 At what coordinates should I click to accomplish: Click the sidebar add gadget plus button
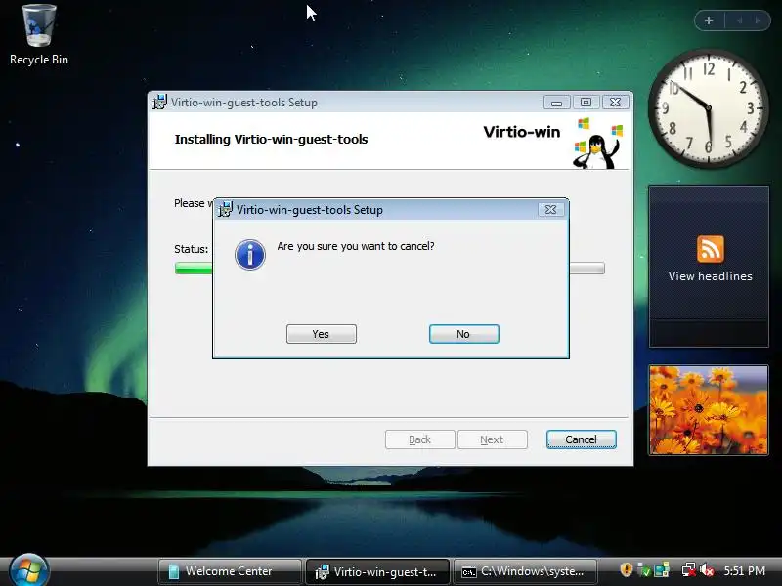click(x=709, y=21)
